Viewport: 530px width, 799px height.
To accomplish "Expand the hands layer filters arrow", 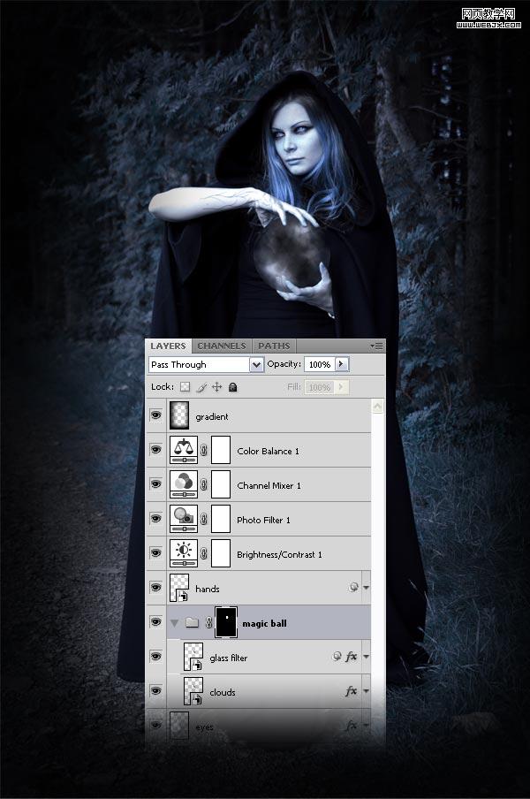I will tap(366, 588).
